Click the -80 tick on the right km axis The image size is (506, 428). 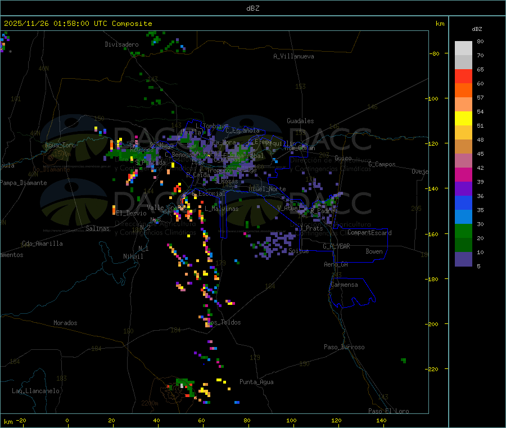click(434, 53)
